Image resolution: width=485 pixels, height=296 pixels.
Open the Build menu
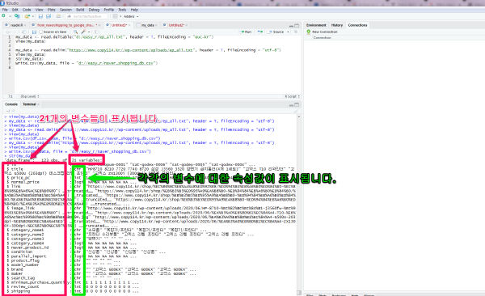tap(80, 10)
